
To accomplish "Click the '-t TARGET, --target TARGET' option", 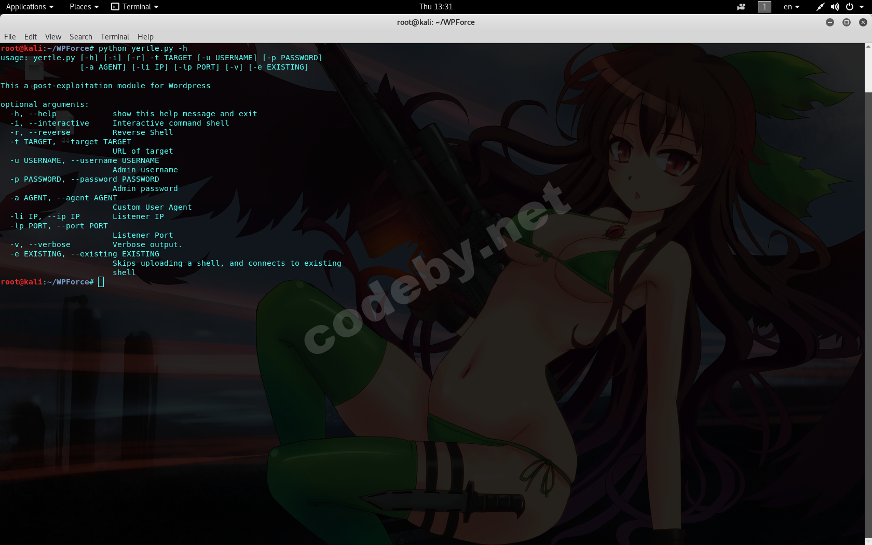I will [x=71, y=142].
